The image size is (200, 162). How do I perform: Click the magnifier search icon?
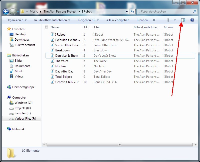[194, 12]
